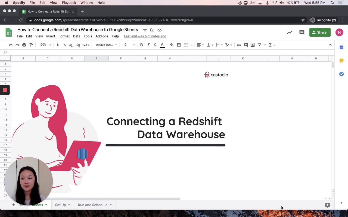Open Google Keep in side panel

(341, 60)
